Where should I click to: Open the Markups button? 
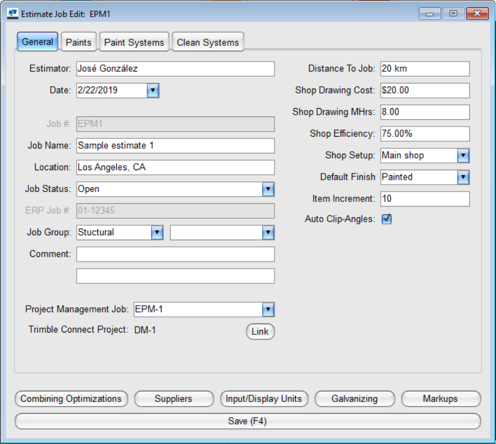tap(441, 399)
